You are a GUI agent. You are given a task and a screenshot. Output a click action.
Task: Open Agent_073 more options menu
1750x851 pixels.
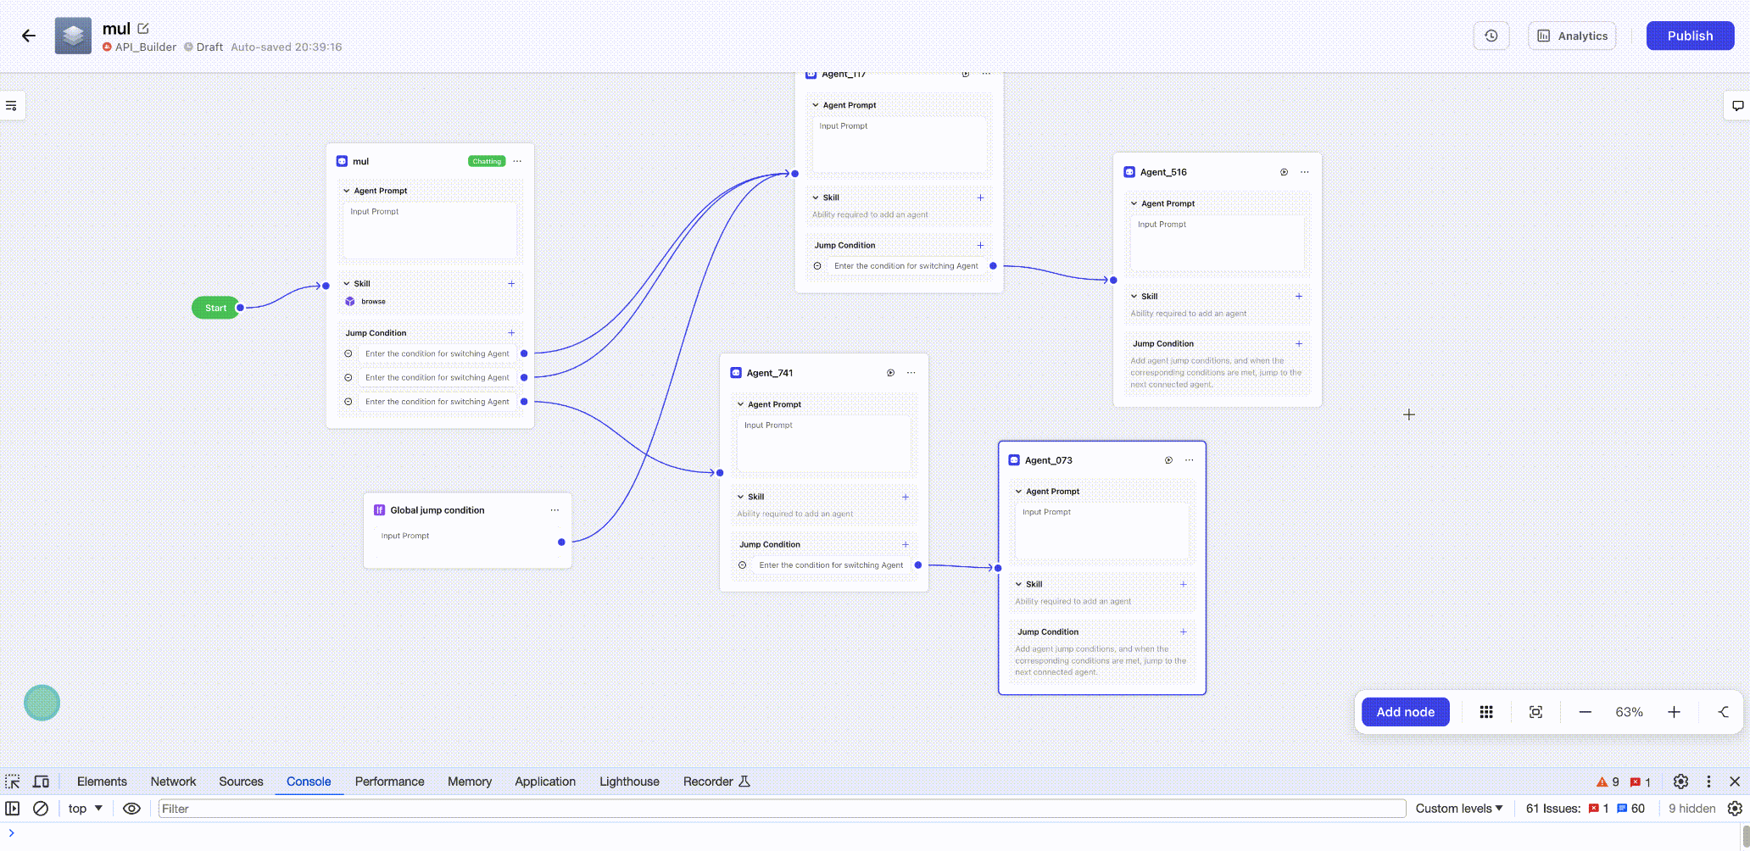pos(1190,460)
